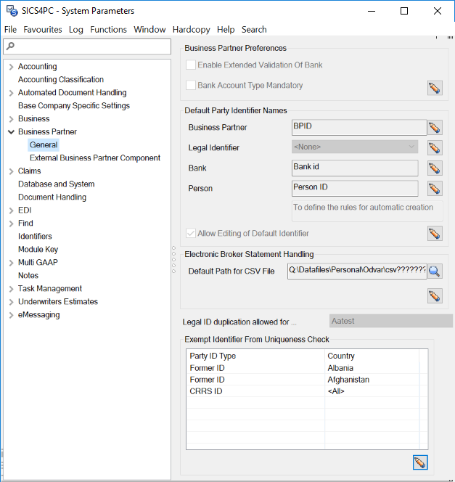
Task: Toggle Bank Account Type Mandatory checkbox
Action: 192,86
